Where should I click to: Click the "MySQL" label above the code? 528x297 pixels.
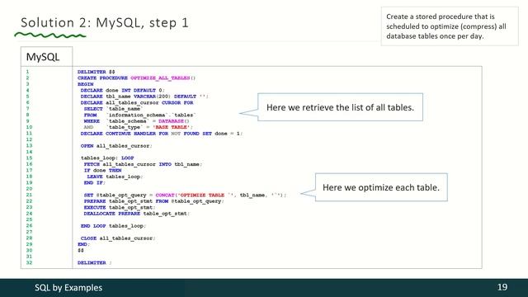click(x=43, y=57)
